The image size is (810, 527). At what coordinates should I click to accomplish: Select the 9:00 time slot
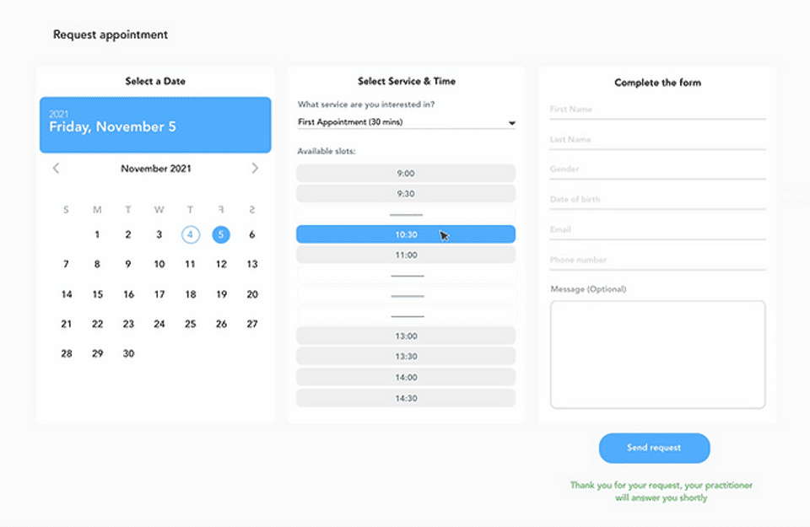click(x=406, y=174)
